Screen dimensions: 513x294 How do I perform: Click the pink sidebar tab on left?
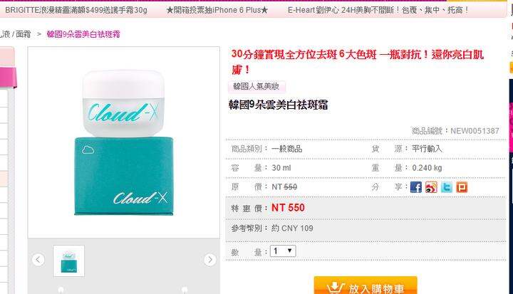[x=8, y=77]
